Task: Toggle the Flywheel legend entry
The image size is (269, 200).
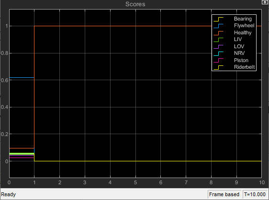Action: click(244, 25)
